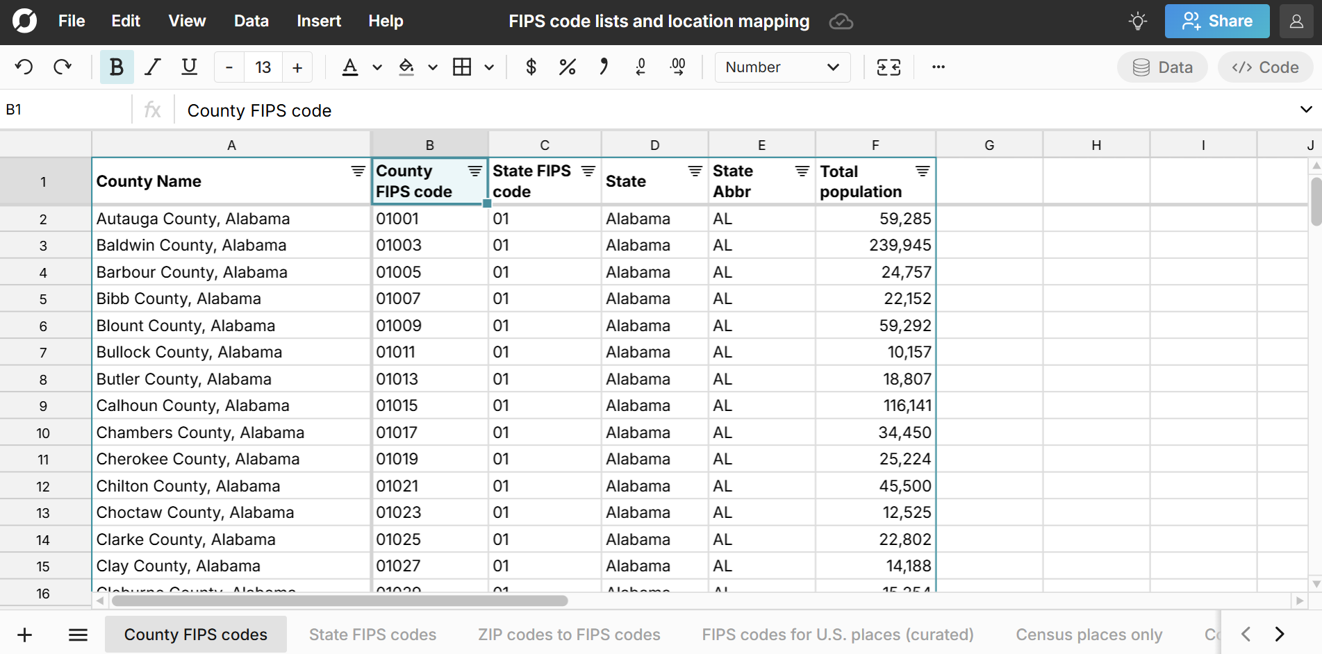The width and height of the screenshot is (1322, 654).
Task: Click the undo arrow icon
Action: click(24, 67)
